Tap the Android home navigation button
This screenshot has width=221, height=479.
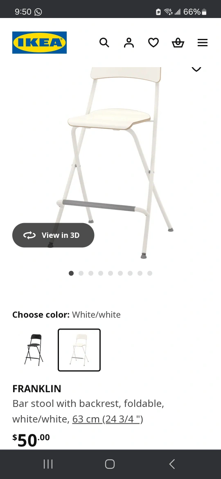coord(110,464)
